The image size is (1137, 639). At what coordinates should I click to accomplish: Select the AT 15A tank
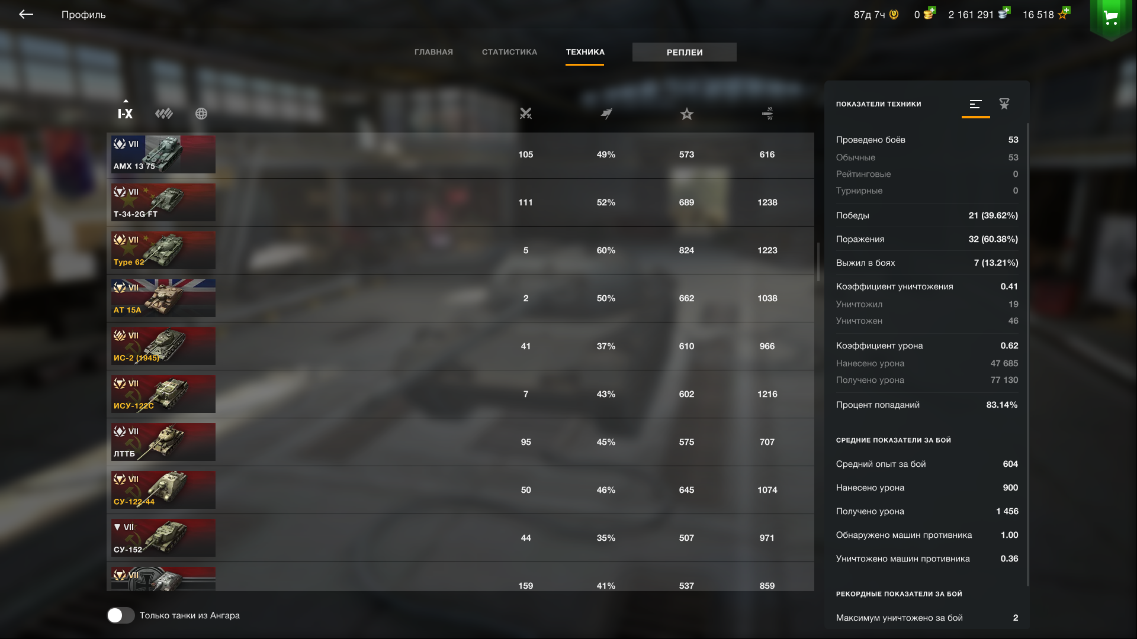[x=460, y=298]
